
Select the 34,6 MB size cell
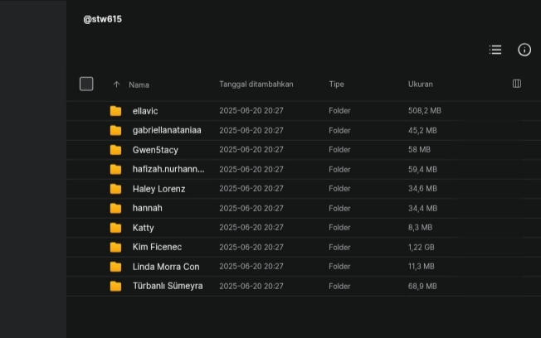(x=422, y=188)
